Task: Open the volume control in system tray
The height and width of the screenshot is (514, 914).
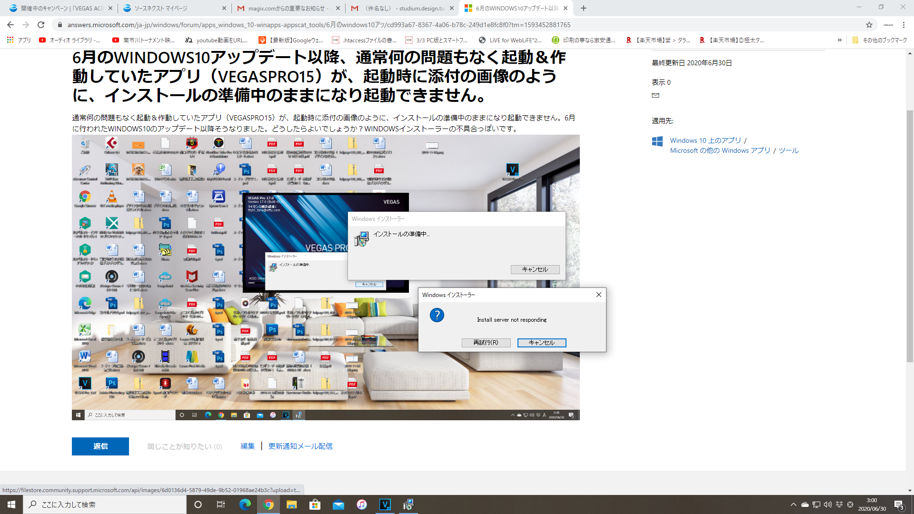Action: point(827,504)
